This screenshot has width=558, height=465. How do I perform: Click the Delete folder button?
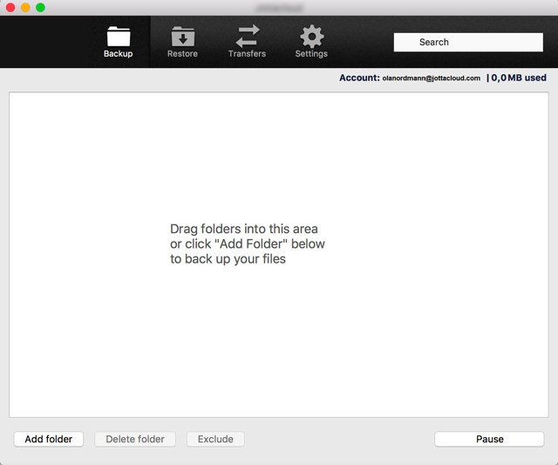[x=135, y=439]
